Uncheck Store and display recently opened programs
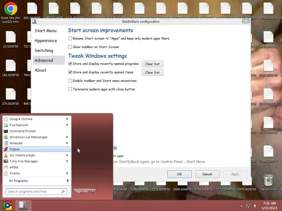Image resolution: width=282 pixels, height=211 pixels. [70, 64]
